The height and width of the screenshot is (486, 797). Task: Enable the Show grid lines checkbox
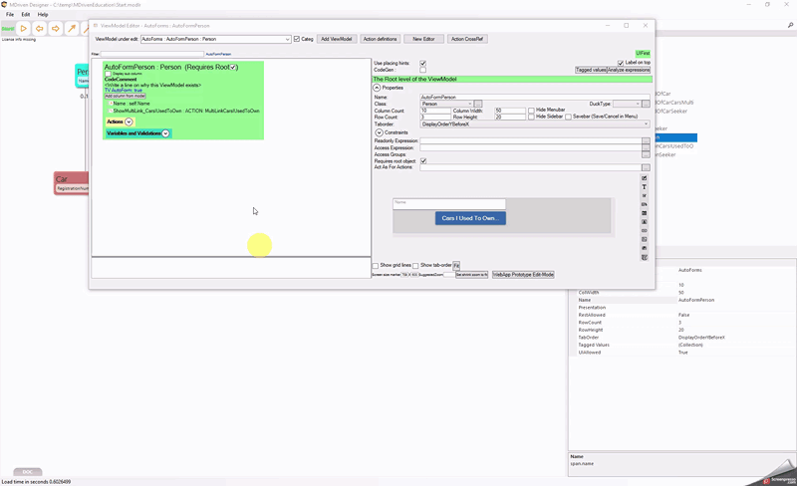(x=376, y=265)
